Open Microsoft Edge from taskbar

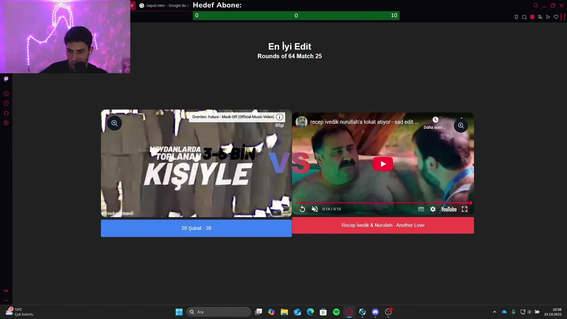coord(310,312)
